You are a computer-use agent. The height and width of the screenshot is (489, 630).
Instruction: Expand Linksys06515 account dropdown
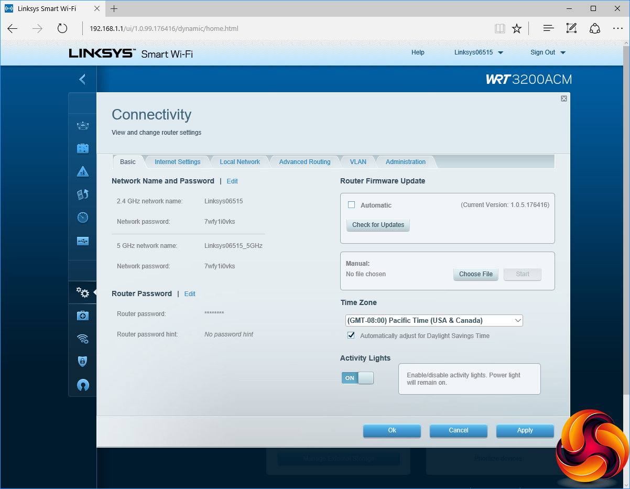479,52
